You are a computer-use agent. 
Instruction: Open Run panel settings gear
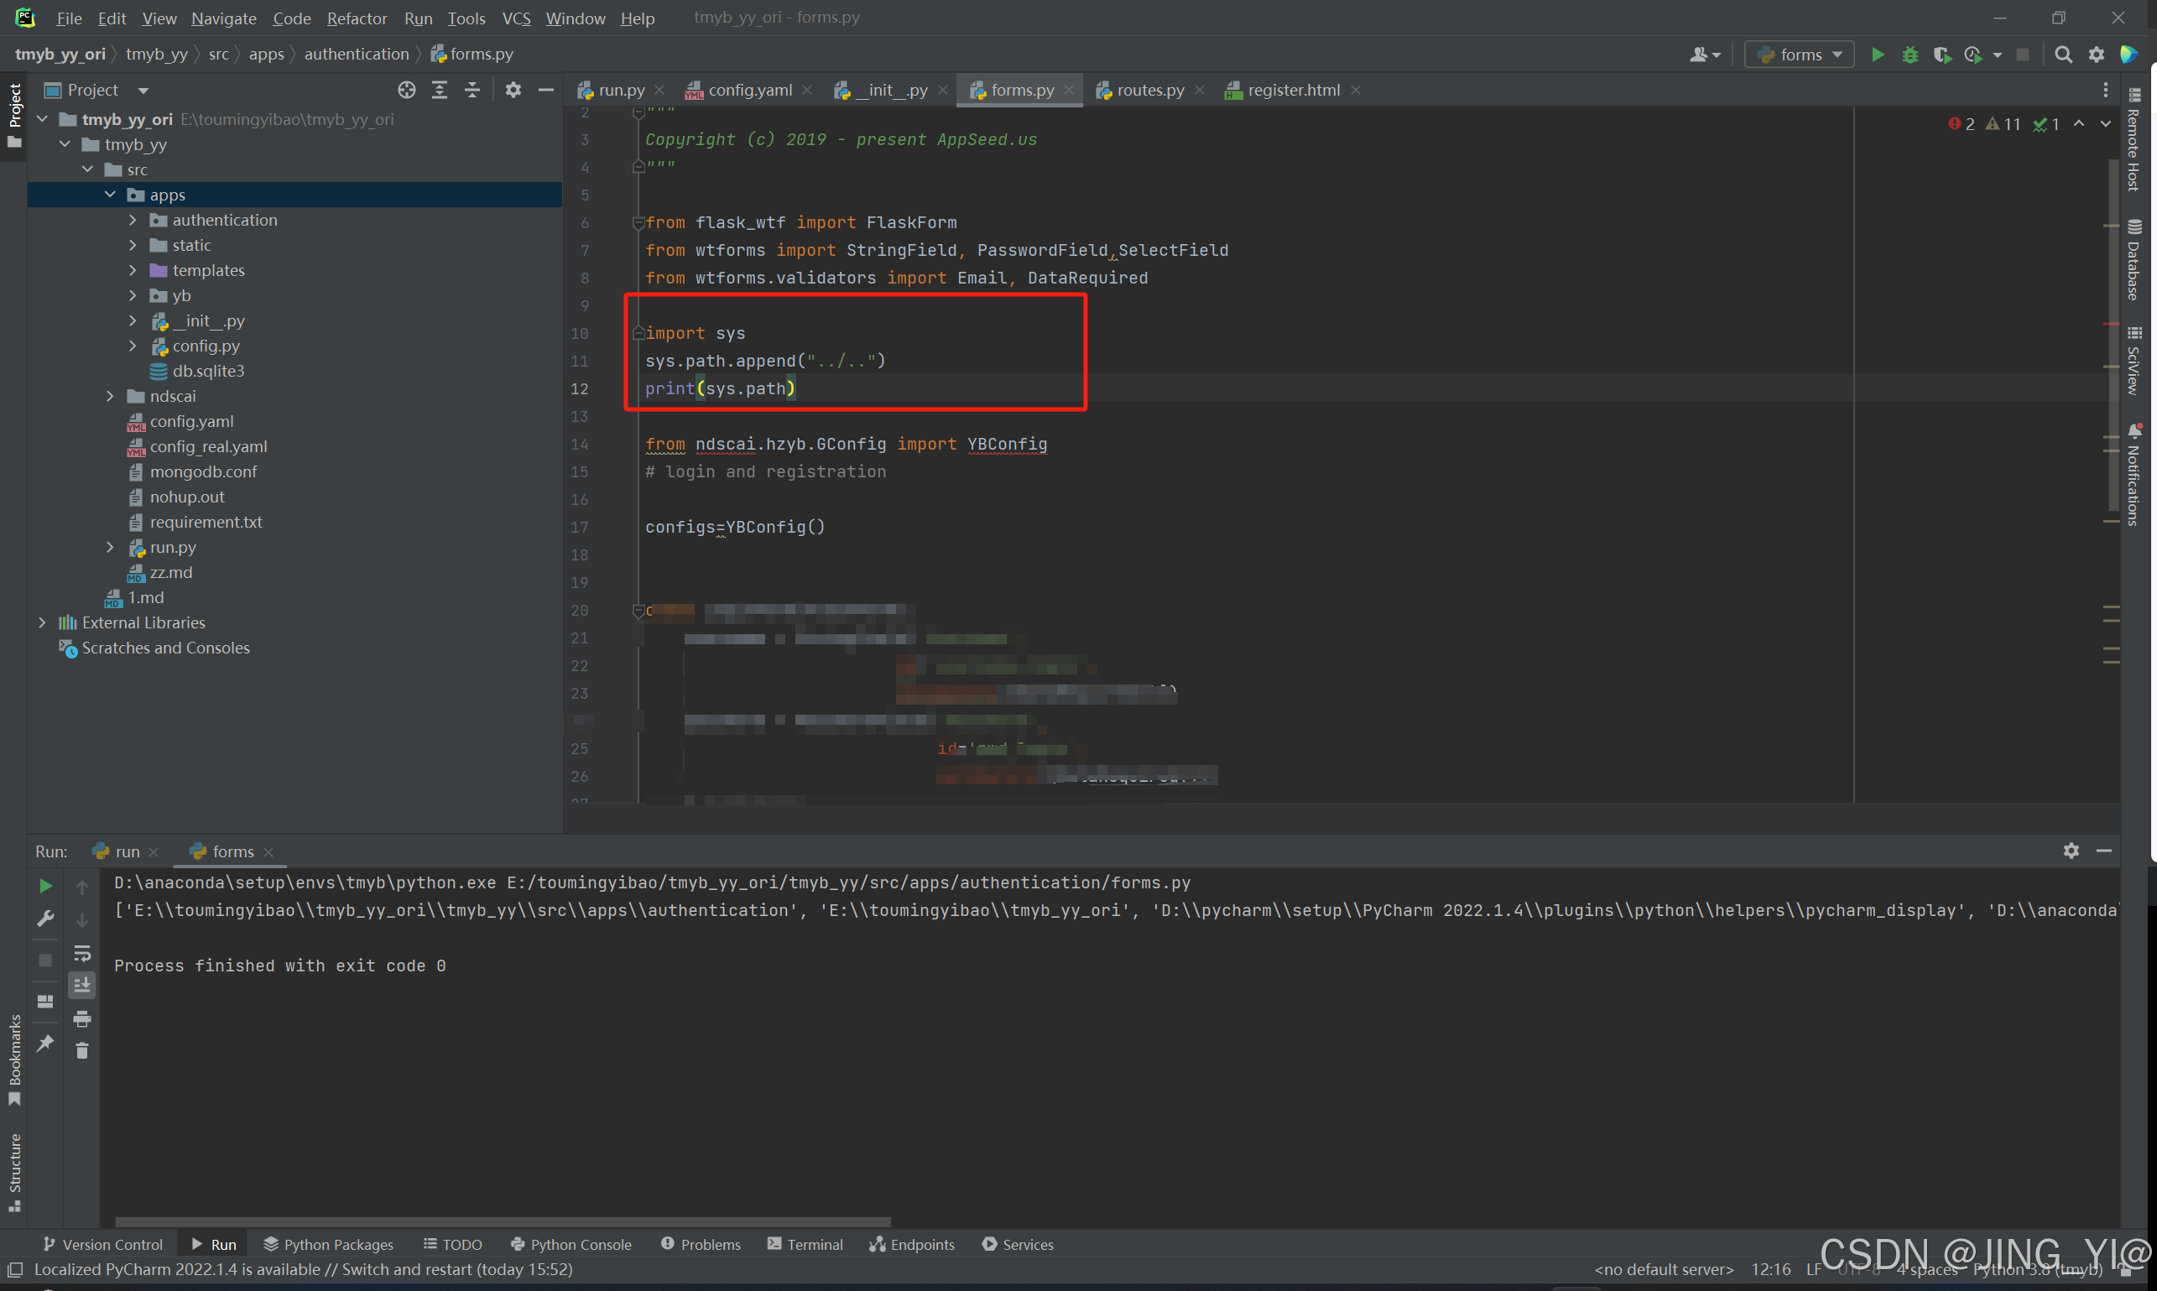2071,850
